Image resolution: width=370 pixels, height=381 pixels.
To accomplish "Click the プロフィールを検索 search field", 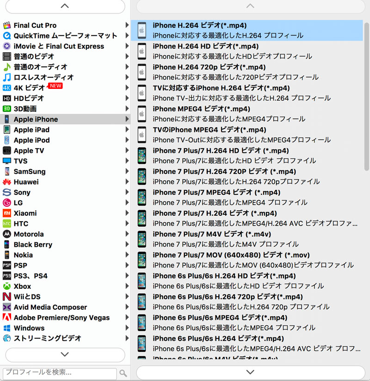I will coord(60,373).
